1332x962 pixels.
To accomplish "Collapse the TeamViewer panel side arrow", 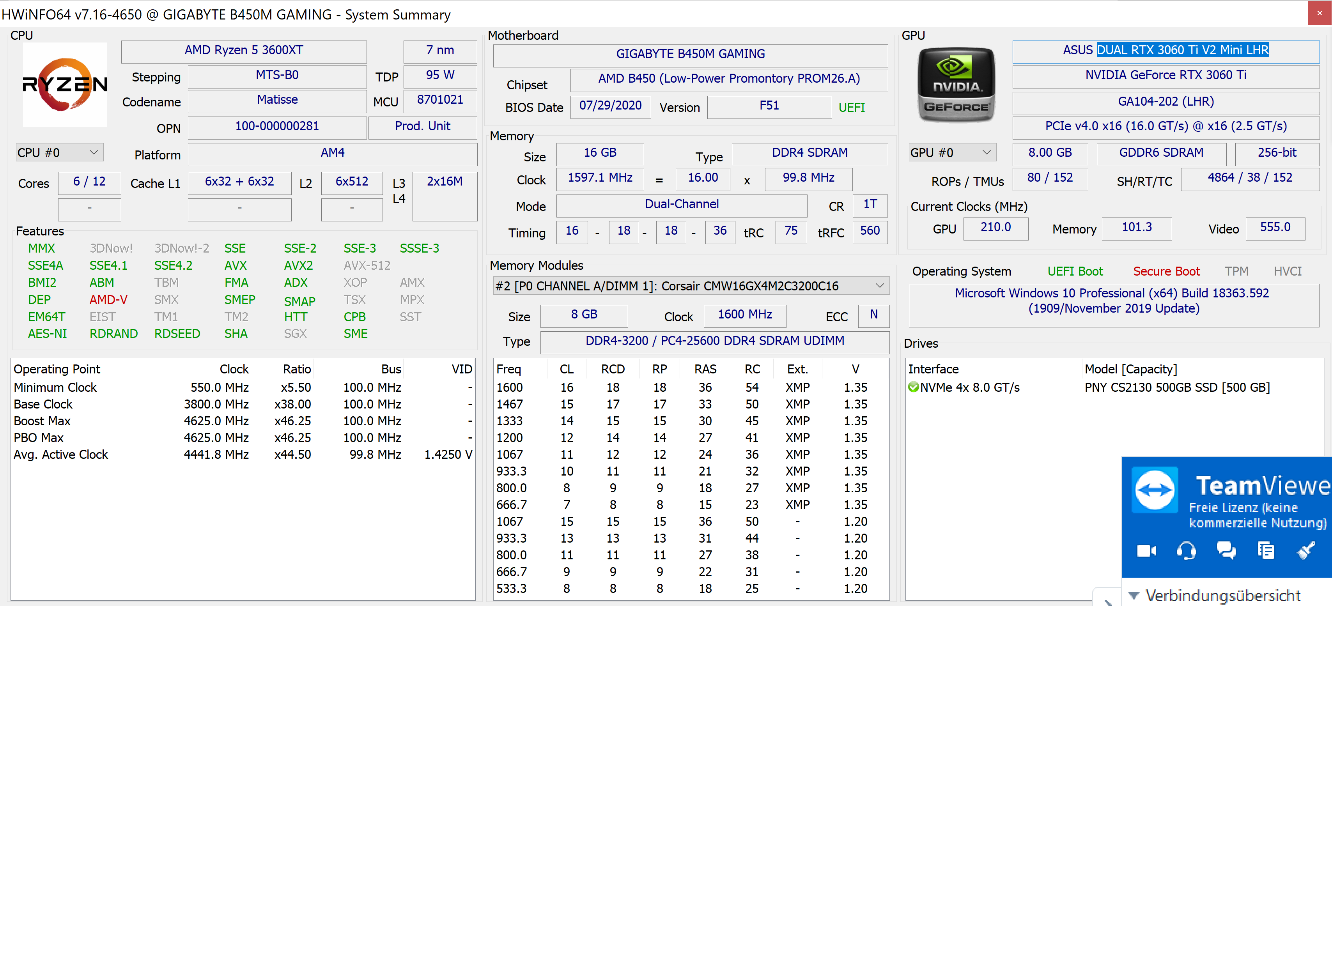I will click(x=1108, y=601).
